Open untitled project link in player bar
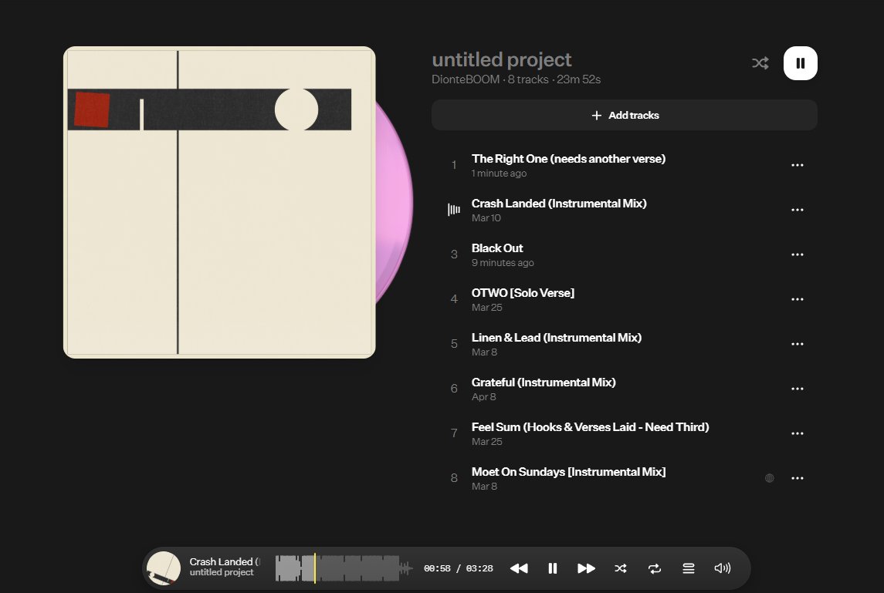Viewport: 884px width, 593px height. tap(222, 573)
